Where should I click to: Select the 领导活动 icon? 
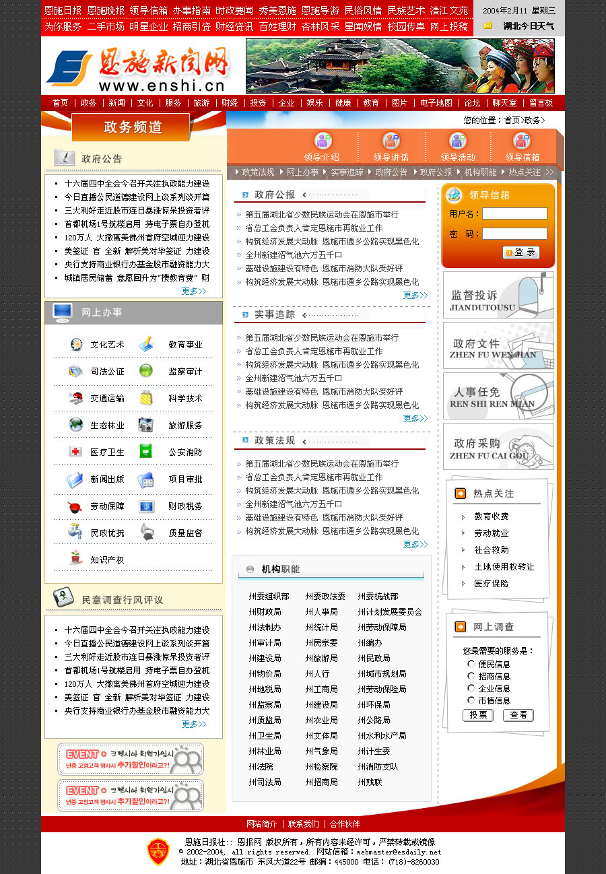[458, 141]
